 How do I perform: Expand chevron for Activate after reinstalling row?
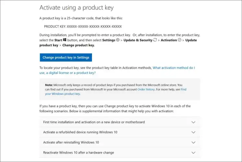(x=193, y=142)
